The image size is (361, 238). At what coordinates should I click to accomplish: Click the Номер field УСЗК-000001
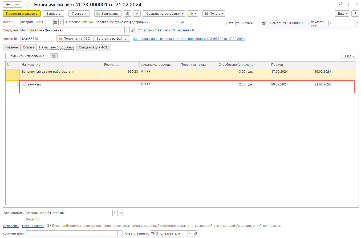click(x=295, y=23)
